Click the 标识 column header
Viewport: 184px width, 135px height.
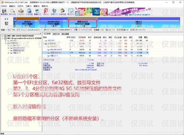pos(90,37)
